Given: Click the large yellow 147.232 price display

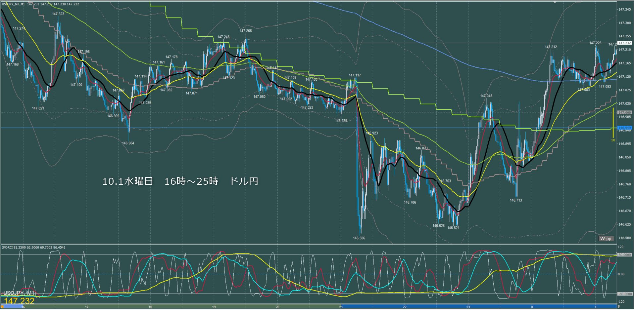Looking at the screenshot, I should 19,301.
